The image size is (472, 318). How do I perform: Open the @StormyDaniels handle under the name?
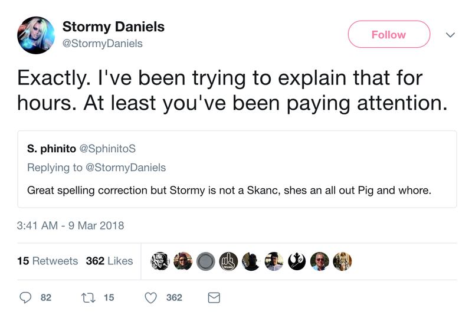pos(102,44)
